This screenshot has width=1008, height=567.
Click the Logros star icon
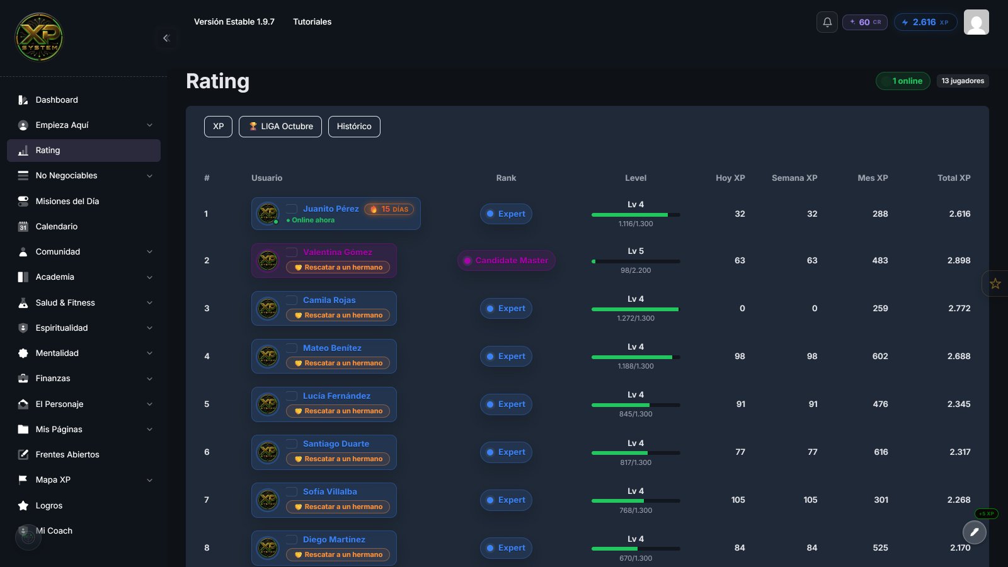pyautogui.click(x=23, y=505)
